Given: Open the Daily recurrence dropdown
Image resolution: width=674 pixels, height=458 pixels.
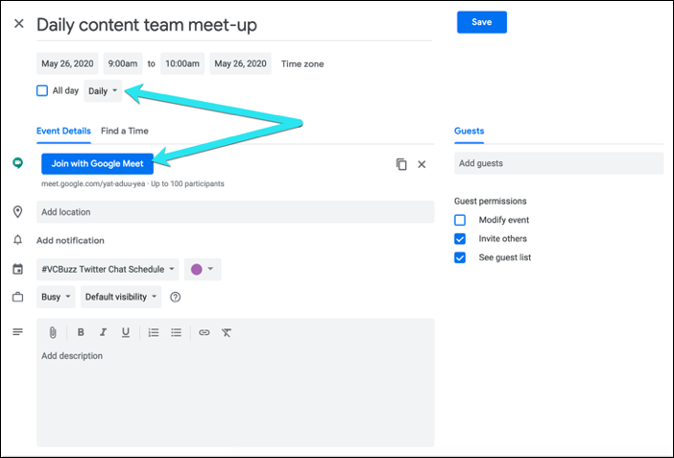Looking at the screenshot, I should (x=103, y=91).
